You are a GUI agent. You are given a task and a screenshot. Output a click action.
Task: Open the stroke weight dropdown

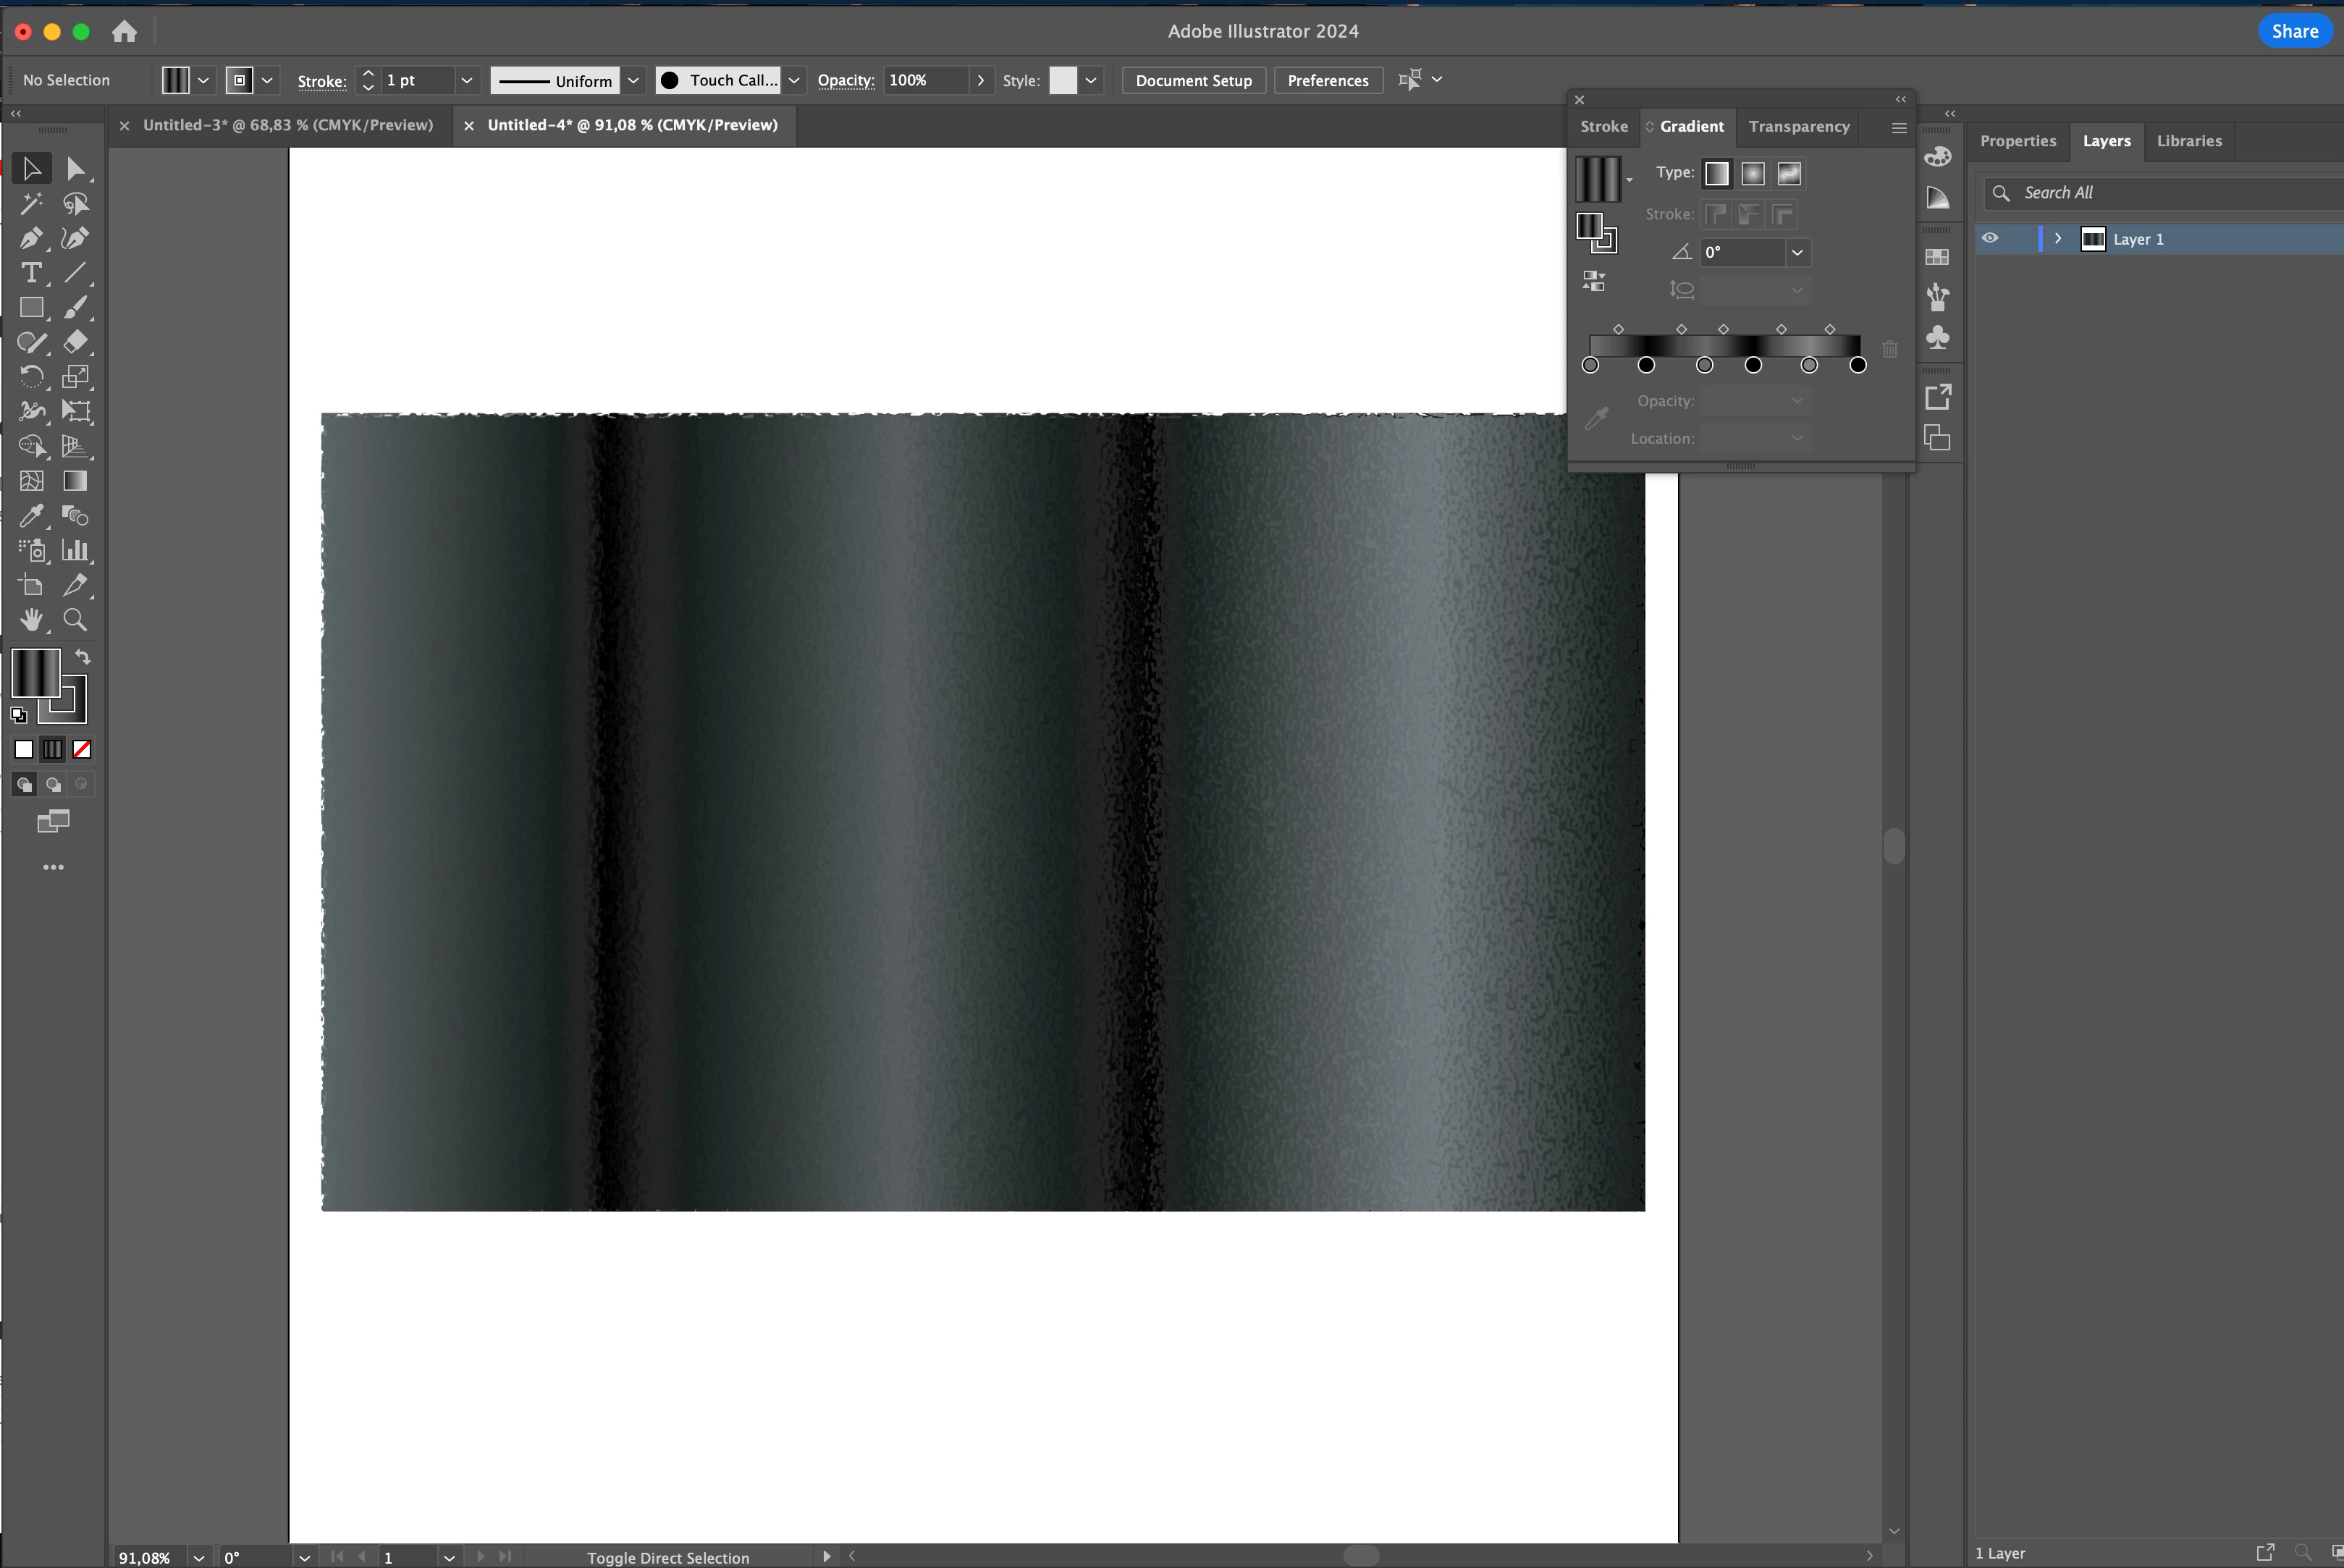click(466, 80)
